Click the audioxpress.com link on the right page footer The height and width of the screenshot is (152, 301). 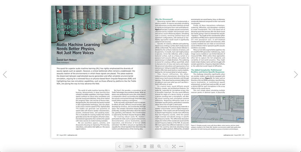point(228,135)
